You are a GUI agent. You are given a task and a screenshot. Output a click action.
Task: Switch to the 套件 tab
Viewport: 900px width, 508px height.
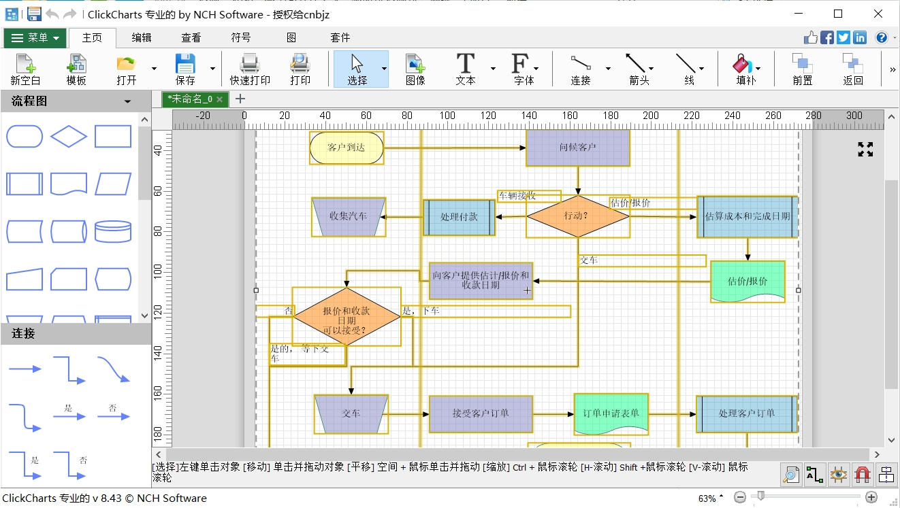click(x=340, y=38)
